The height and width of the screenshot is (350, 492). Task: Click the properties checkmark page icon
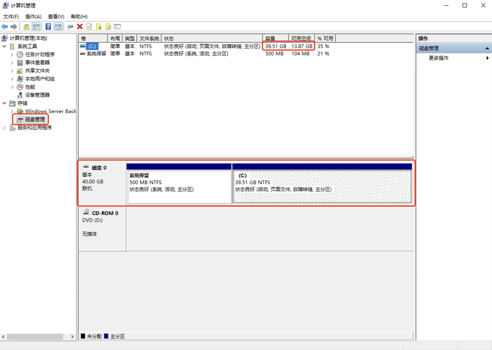click(x=89, y=26)
